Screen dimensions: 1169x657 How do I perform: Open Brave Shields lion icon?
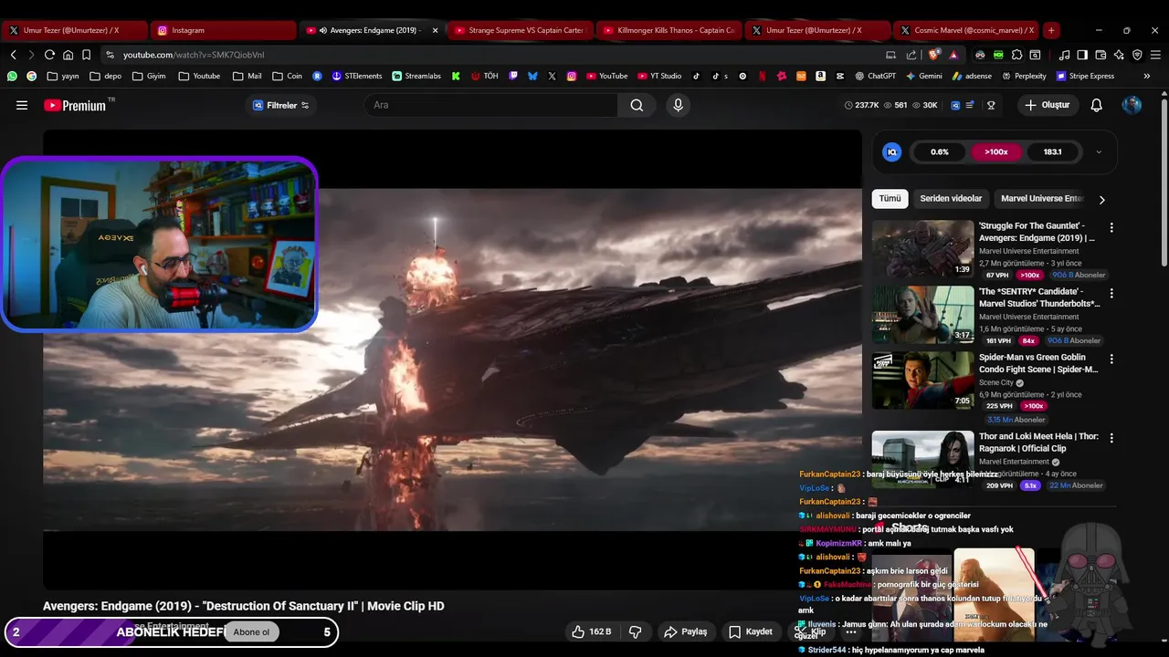coord(934,55)
